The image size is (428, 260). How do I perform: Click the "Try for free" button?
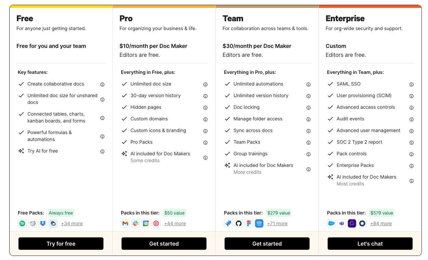tap(61, 244)
